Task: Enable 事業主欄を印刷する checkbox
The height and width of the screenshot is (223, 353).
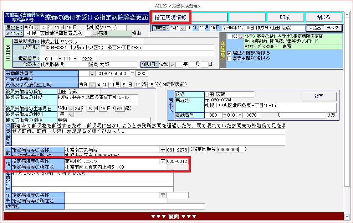Action: [x=229, y=59]
